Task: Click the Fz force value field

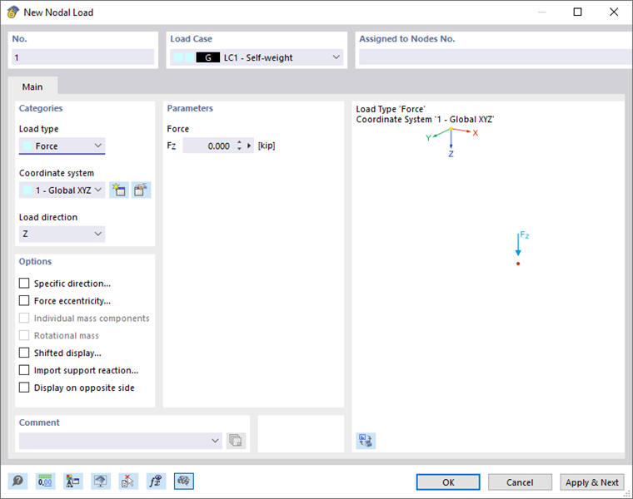Action: pyautogui.click(x=209, y=146)
